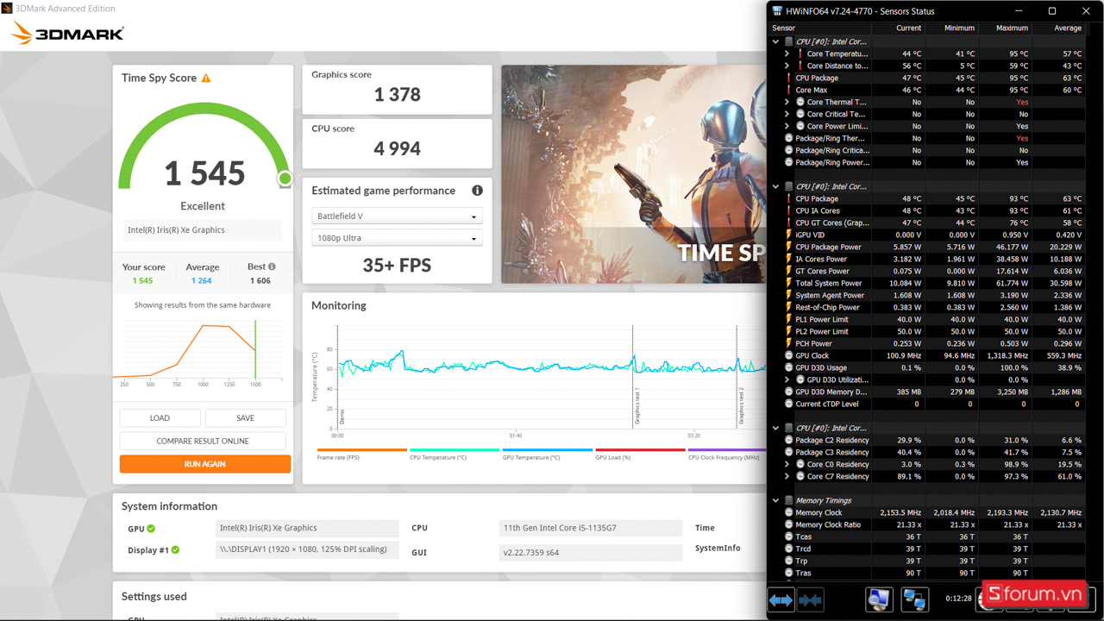
Task: Click warning triangle beside Time Spy Score
Action: pyautogui.click(x=206, y=78)
